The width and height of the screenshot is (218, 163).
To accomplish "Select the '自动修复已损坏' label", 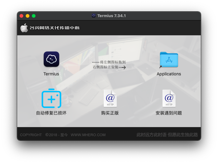I will (51, 113).
